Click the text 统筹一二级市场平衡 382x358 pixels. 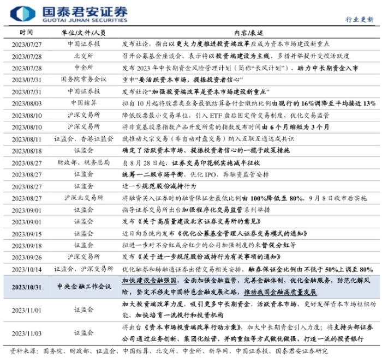pos(153,174)
